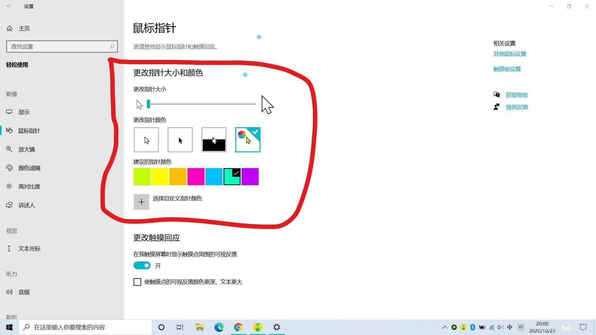The height and width of the screenshot is (335, 596).
Task: Click plus button for custom pointer color
Action: (142, 202)
